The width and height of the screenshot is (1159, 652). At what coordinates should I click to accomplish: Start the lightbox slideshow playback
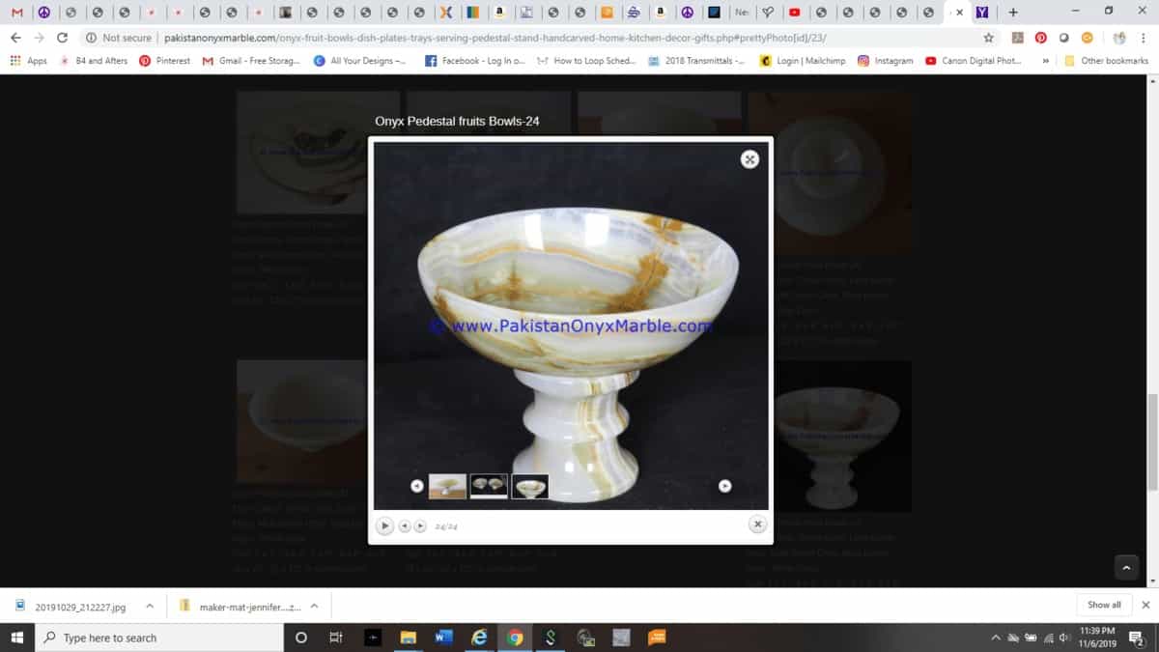tap(384, 525)
